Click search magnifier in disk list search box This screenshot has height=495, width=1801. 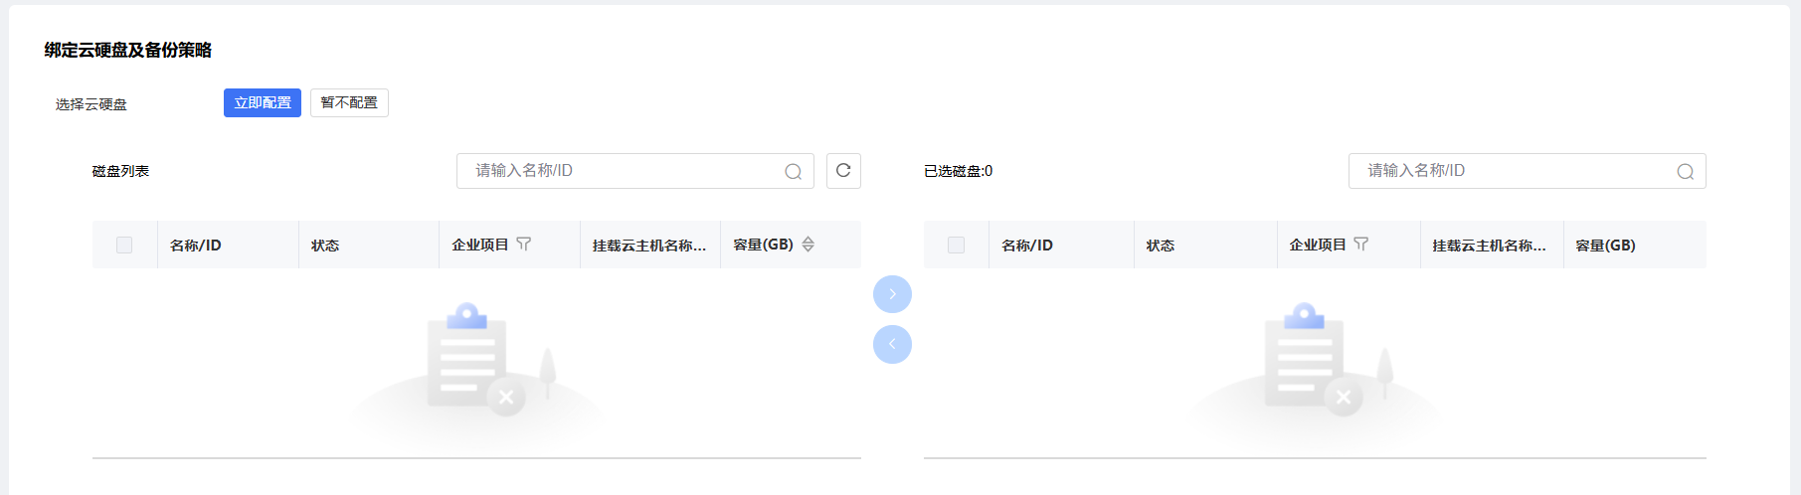click(x=793, y=172)
